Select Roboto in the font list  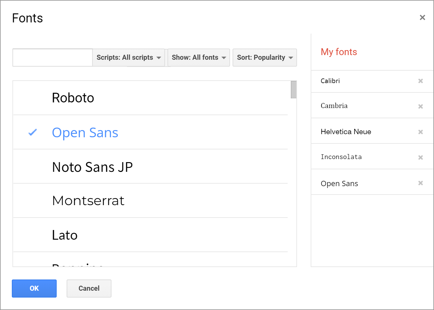coord(150,98)
